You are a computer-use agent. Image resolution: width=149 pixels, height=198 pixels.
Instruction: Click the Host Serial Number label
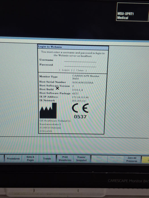pos(53,82)
